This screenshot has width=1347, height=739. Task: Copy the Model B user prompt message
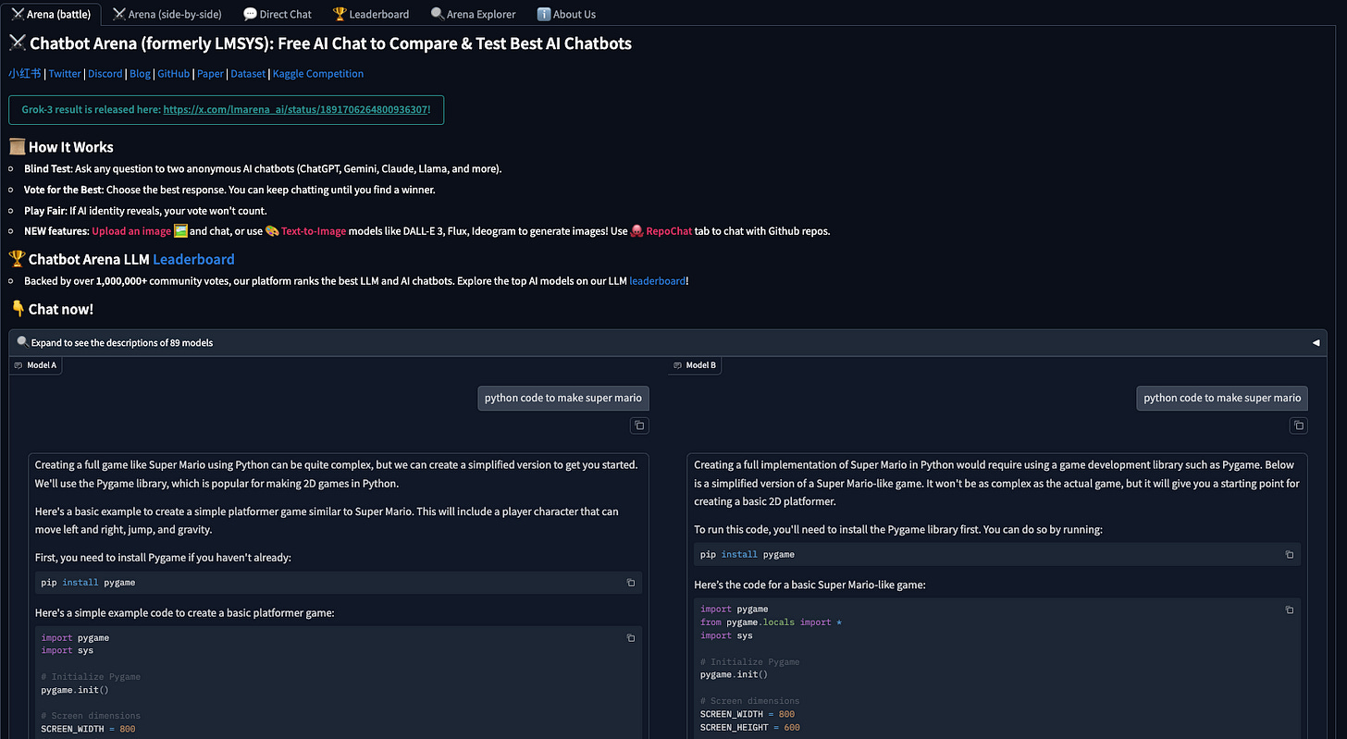coord(1299,425)
